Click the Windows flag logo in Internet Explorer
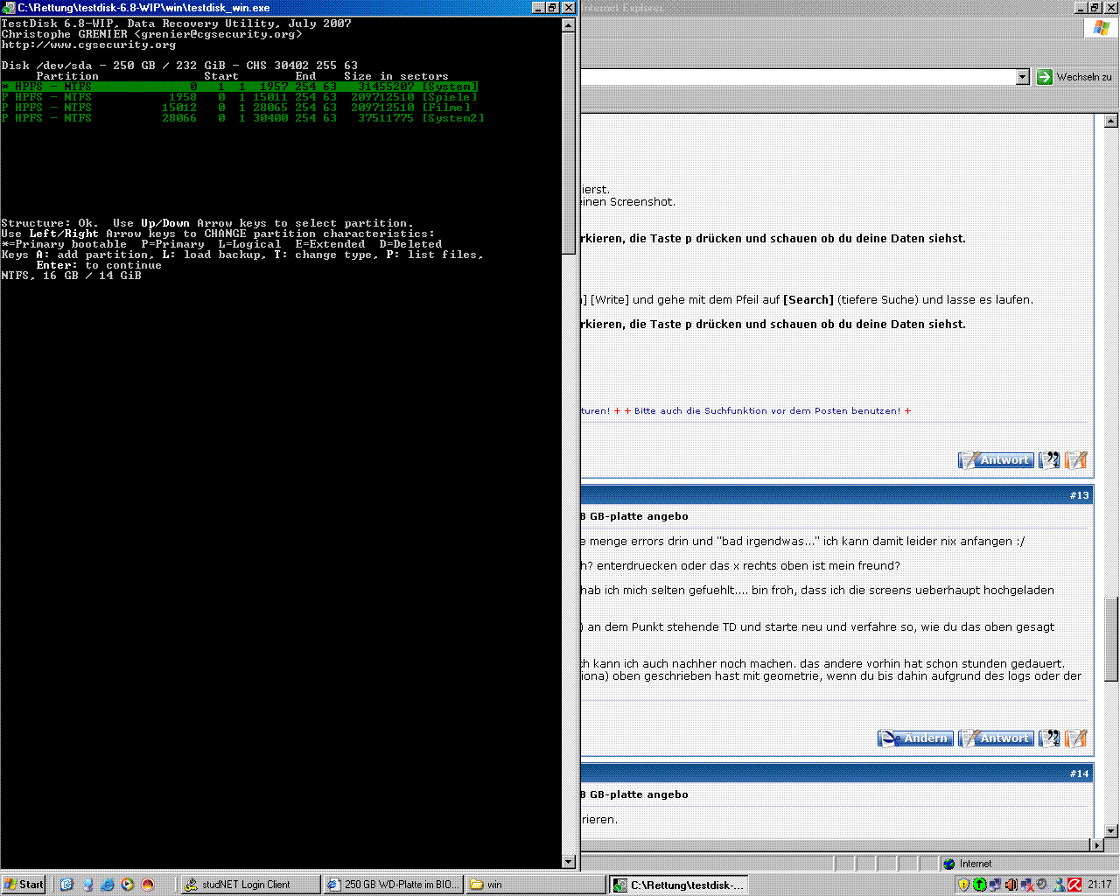The width and height of the screenshot is (1120, 896). (x=1102, y=29)
